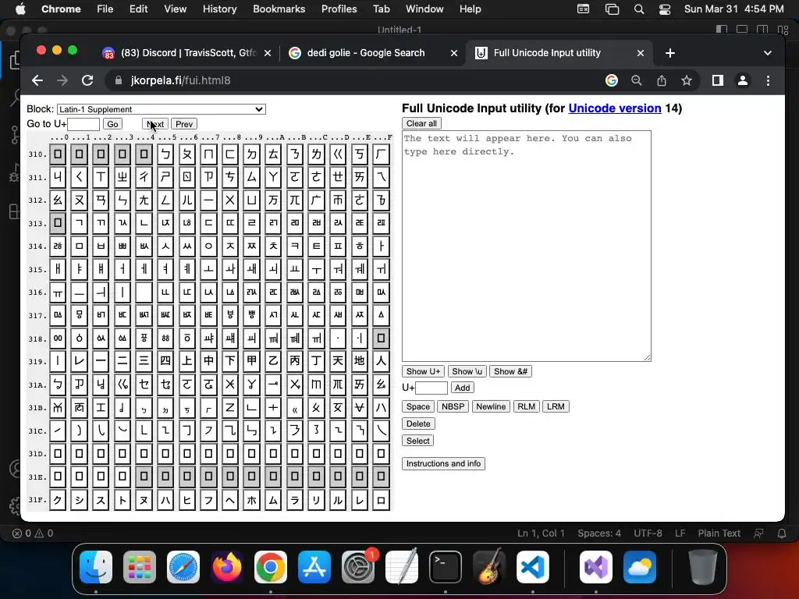This screenshot has width=799, height=599.
Task: Close the dedi golie Google Search tab
Action: (x=454, y=53)
